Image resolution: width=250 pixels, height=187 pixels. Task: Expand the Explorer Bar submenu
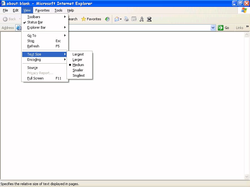(45, 27)
